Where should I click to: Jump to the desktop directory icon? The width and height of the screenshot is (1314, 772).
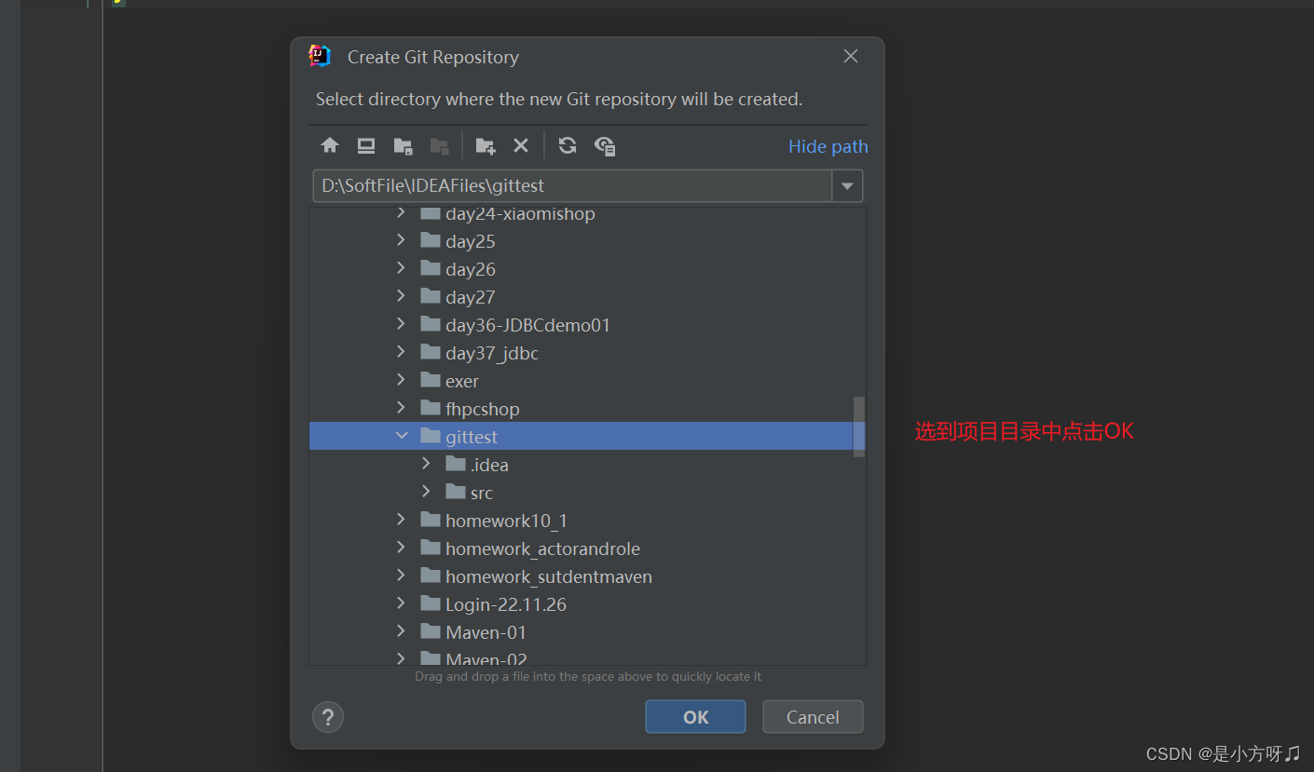point(366,145)
